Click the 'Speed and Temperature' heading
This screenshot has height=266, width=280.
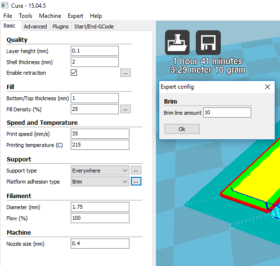point(42,123)
